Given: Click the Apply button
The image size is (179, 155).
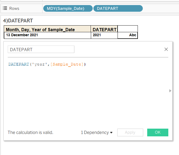Looking at the screenshot, I should pos(130,132).
